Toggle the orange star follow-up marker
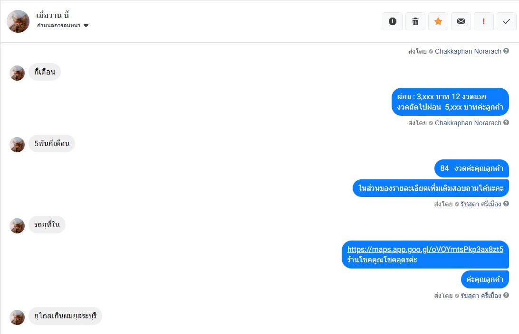The height and width of the screenshot is (334, 519). pyautogui.click(x=438, y=21)
